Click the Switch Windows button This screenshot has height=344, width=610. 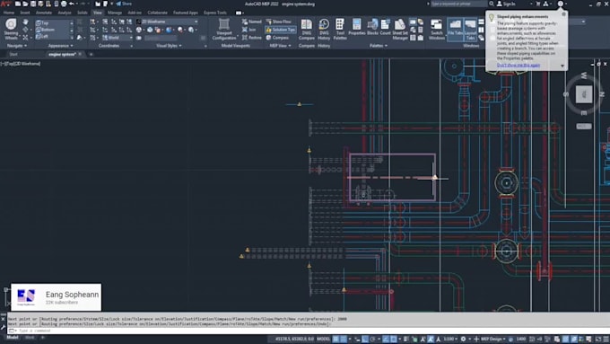(437, 29)
